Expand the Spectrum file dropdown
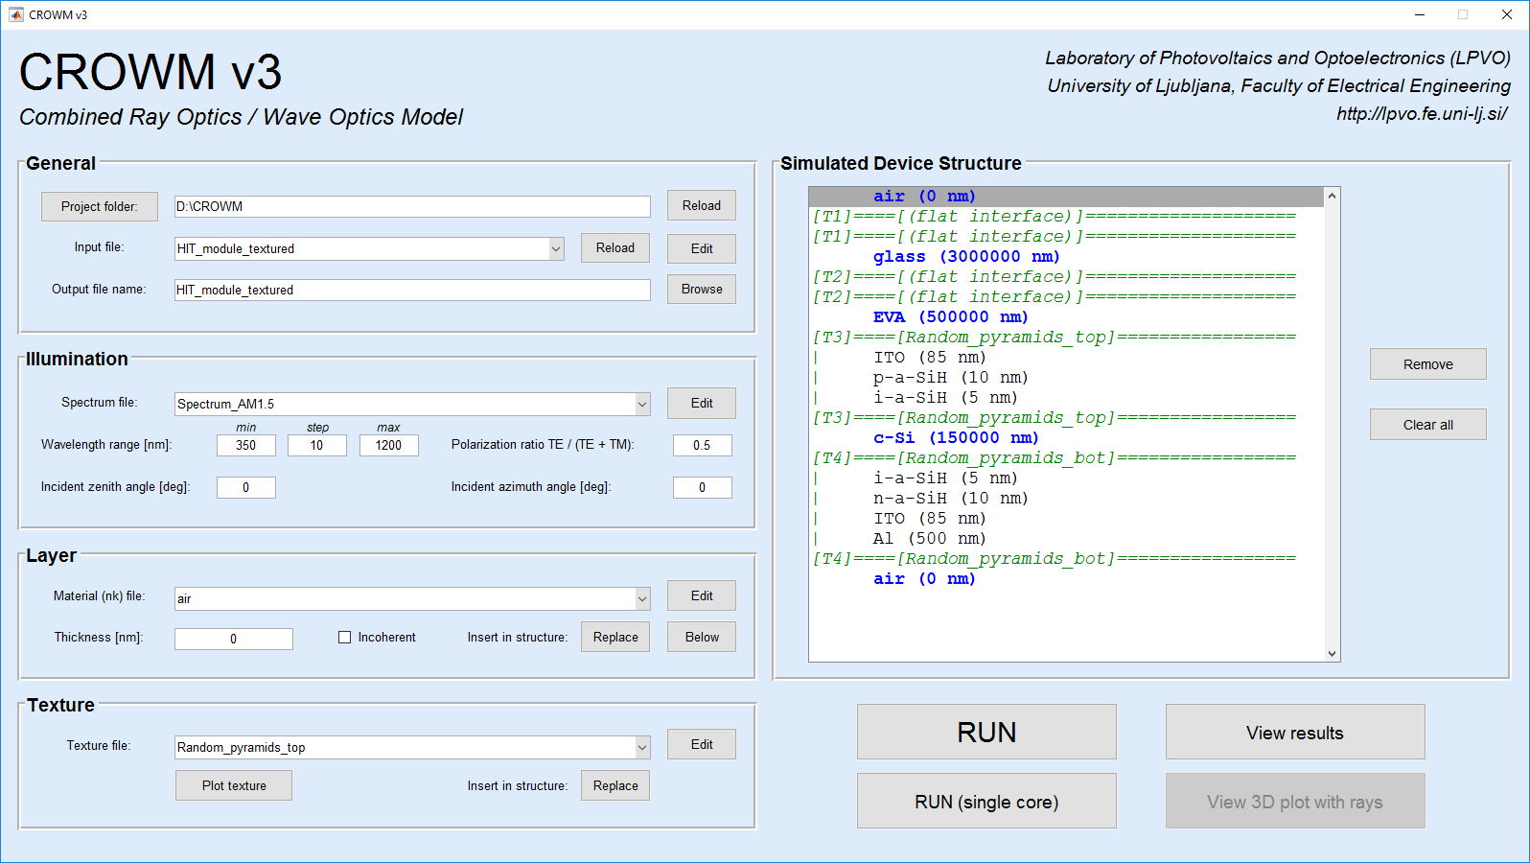 pos(642,405)
